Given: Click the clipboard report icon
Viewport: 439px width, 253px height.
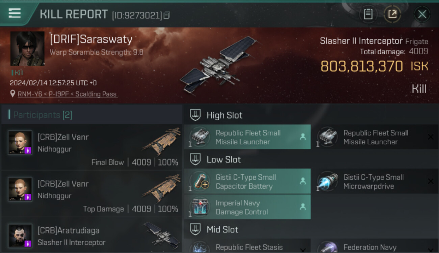Looking at the screenshot, I should 368,14.
